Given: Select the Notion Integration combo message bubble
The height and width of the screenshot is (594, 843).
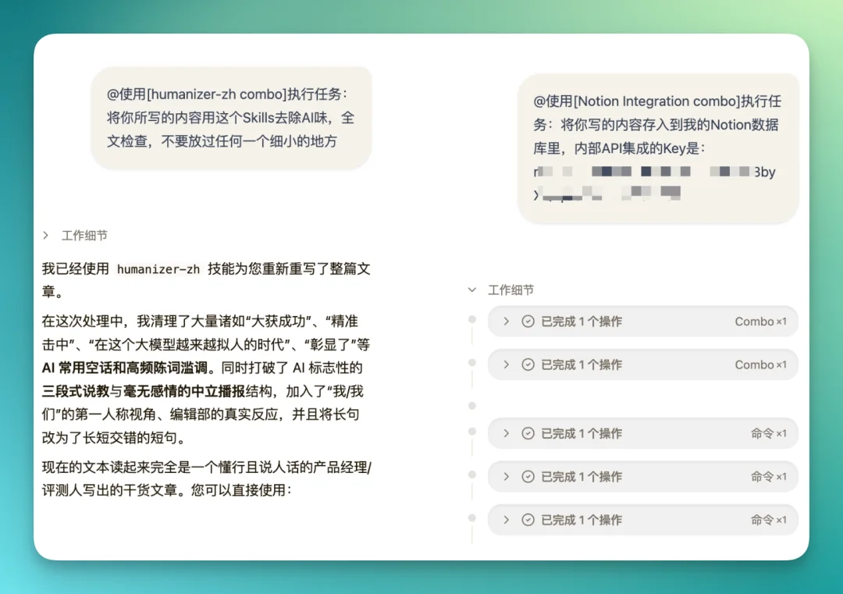Looking at the screenshot, I should pyautogui.click(x=660, y=148).
